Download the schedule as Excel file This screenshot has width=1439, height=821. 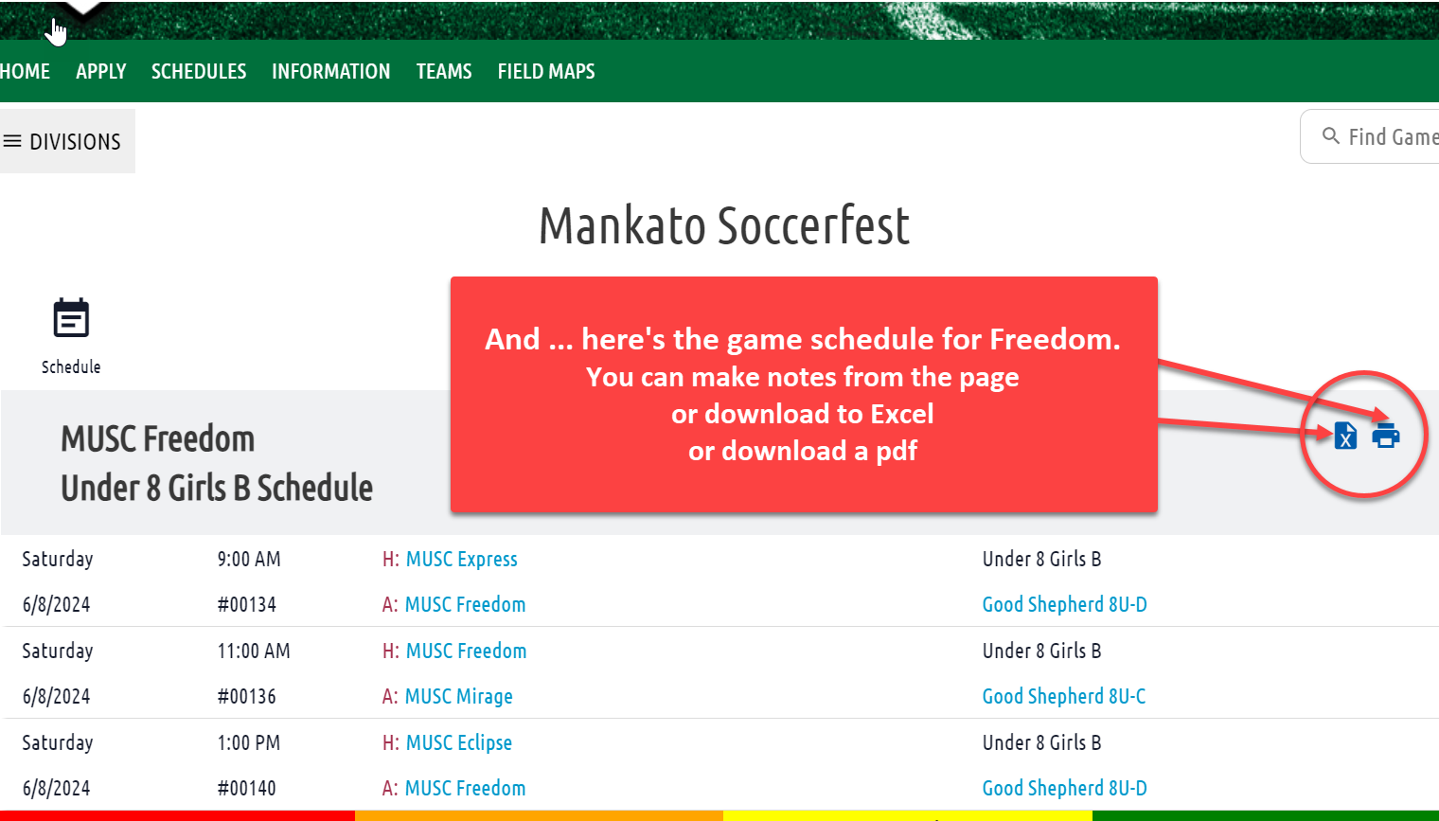(1345, 436)
